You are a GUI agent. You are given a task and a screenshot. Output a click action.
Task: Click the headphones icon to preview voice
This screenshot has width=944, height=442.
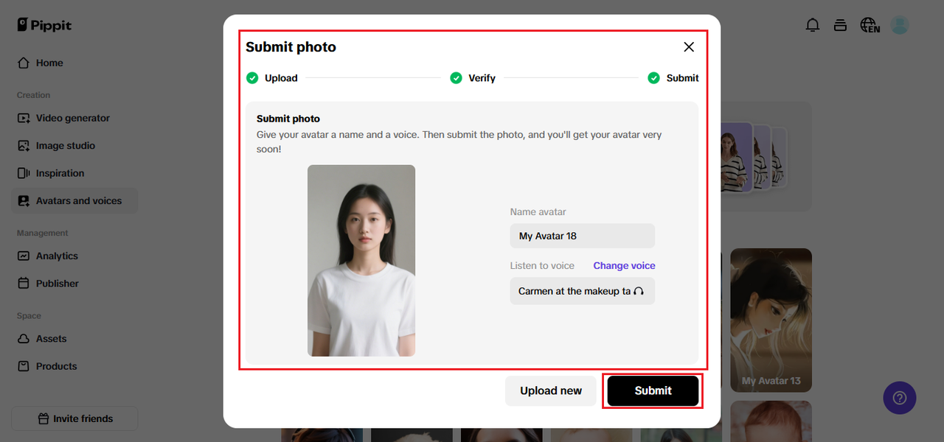click(x=639, y=291)
